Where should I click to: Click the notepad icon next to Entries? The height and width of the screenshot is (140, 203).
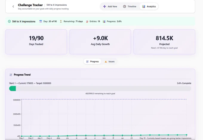(x=87, y=22)
